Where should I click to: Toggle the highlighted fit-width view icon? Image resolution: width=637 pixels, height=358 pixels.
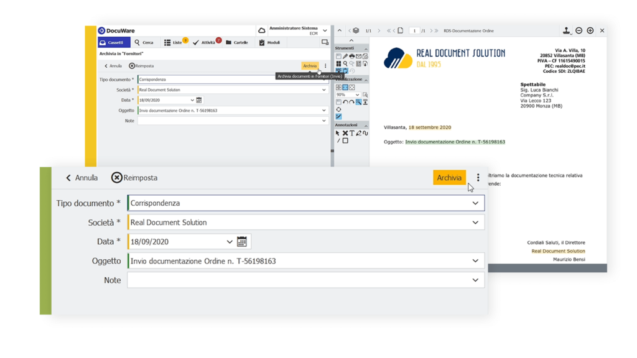(x=345, y=87)
